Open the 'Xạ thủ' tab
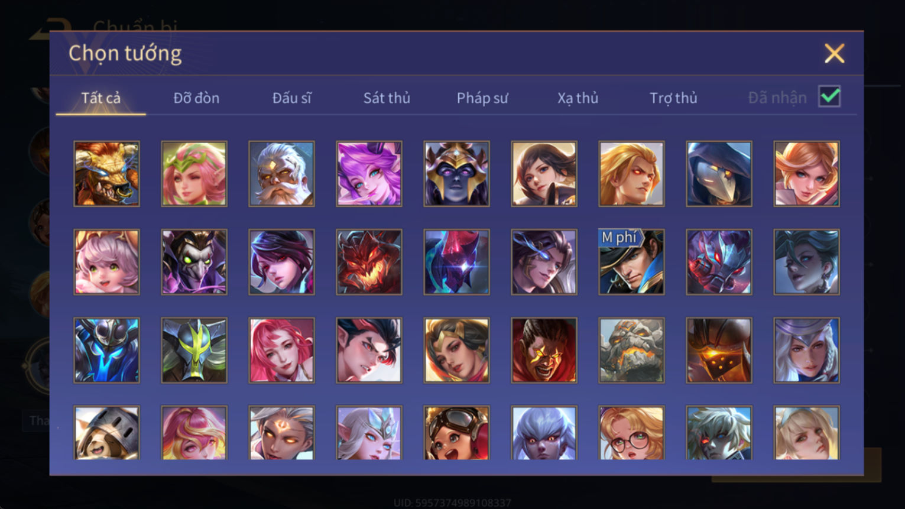905x509 pixels. pyautogui.click(x=578, y=98)
